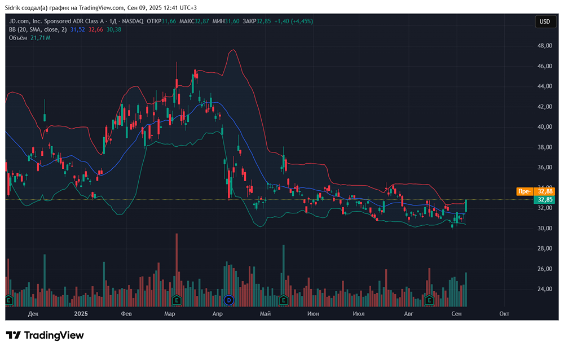Click the Окт month label on the time axis
The image size is (564, 350).
pyautogui.click(x=504, y=313)
